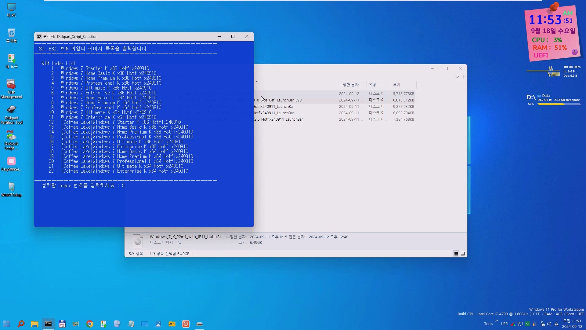This screenshot has height=330, width=586.
Task: Expand the Explorer ribbon chevron
Action: pyautogui.click(x=457, y=77)
